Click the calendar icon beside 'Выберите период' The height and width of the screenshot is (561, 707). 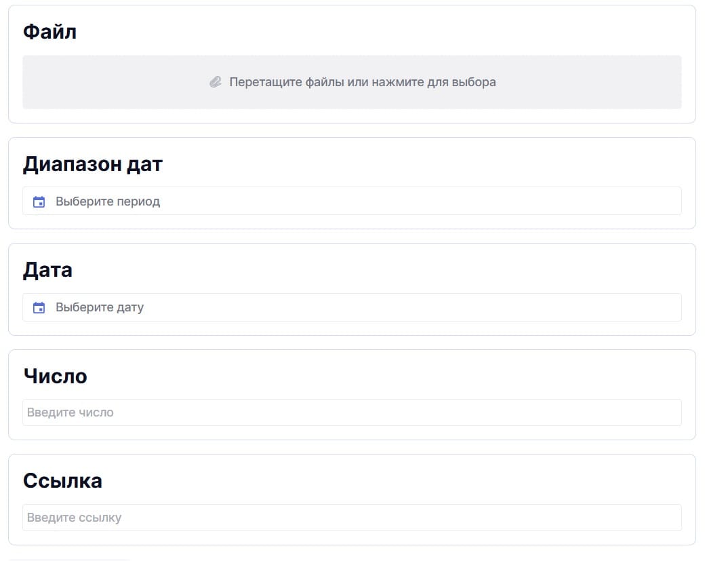[39, 201]
